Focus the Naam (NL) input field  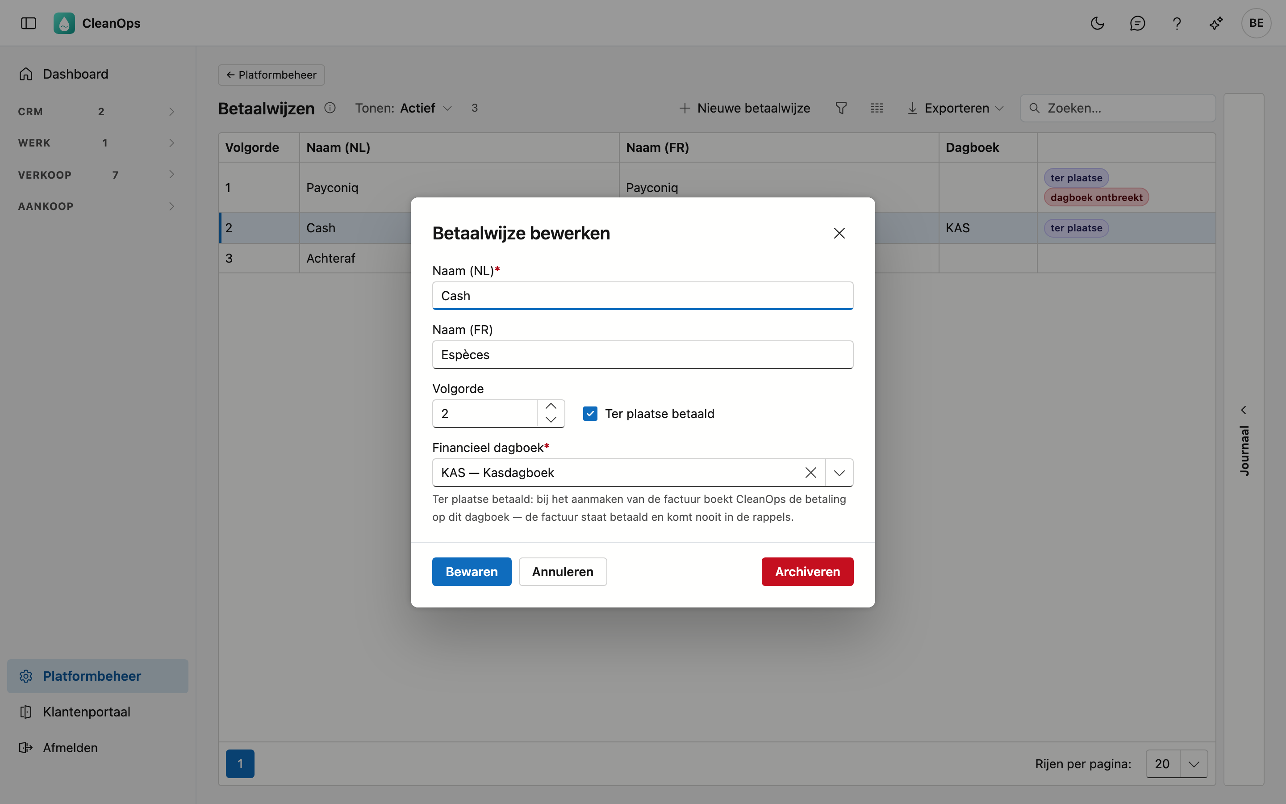(643, 296)
